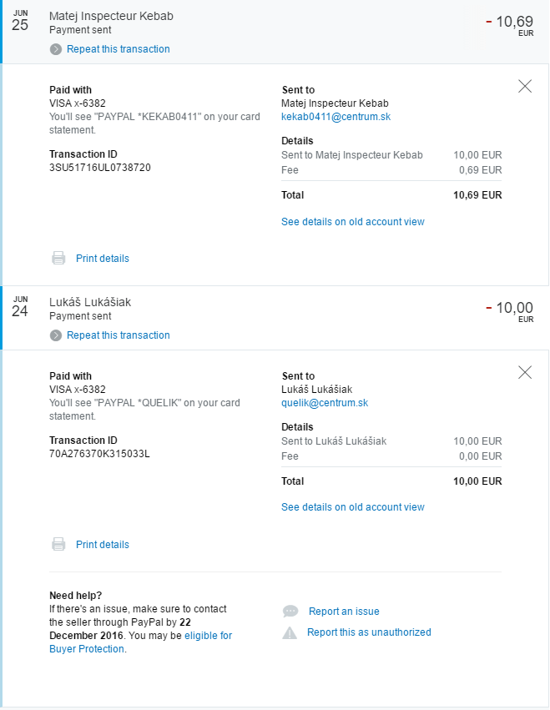Open quelik@centrum.sk email link
550x710 pixels.
pyautogui.click(x=325, y=403)
